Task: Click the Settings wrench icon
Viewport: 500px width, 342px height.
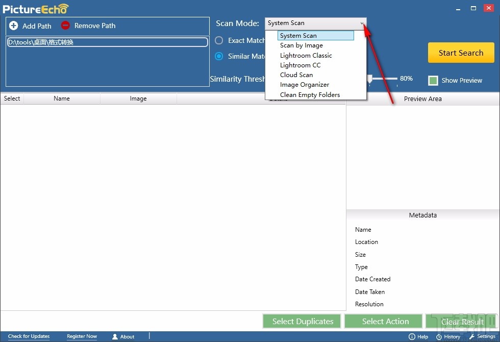Action: click(x=471, y=336)
